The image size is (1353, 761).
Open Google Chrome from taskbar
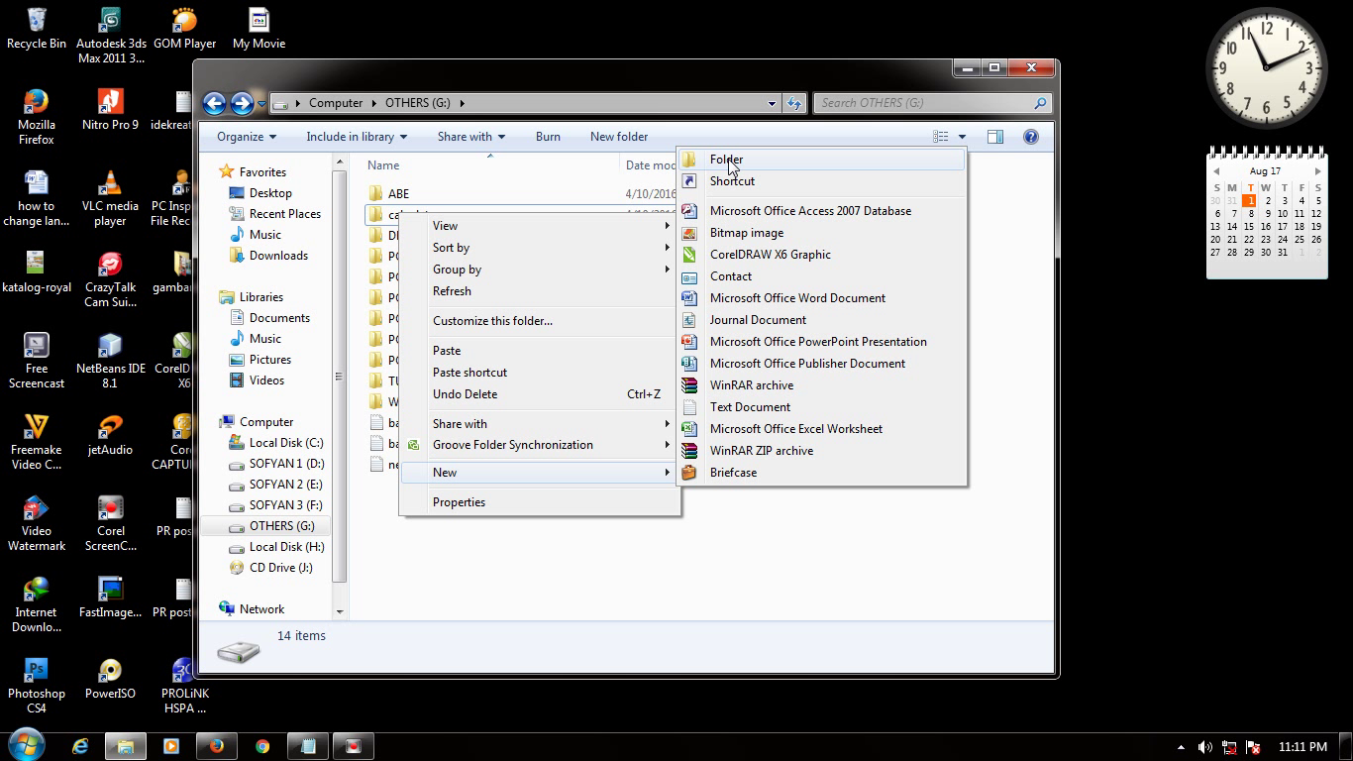point(262,746)
